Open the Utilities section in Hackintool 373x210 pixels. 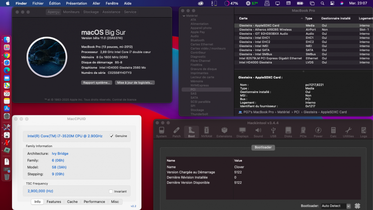(x=348, y=132)
